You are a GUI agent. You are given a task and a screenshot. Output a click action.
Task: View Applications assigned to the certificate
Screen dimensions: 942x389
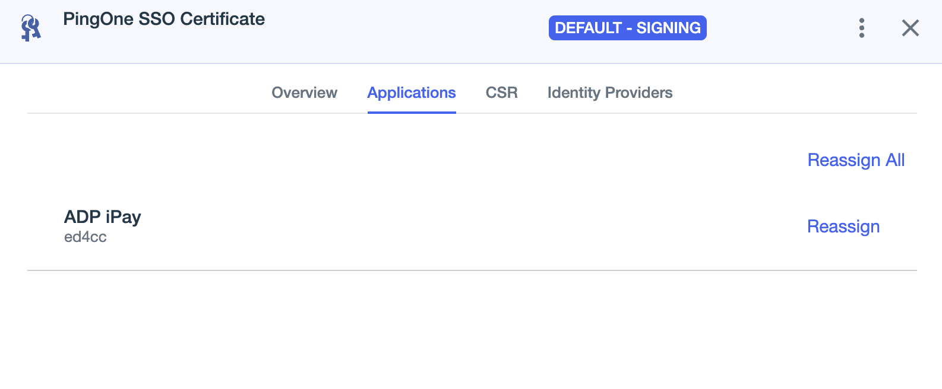412,93
